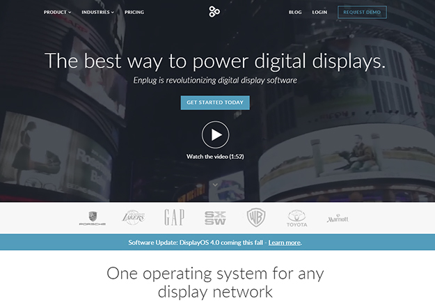Play the intro video

click(x=215, y=134)
